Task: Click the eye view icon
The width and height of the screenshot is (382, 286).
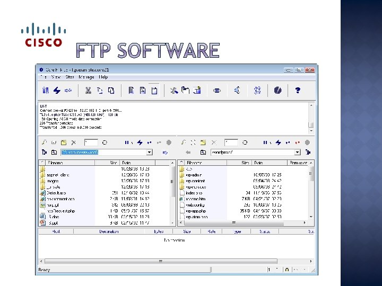Action: 217,91
